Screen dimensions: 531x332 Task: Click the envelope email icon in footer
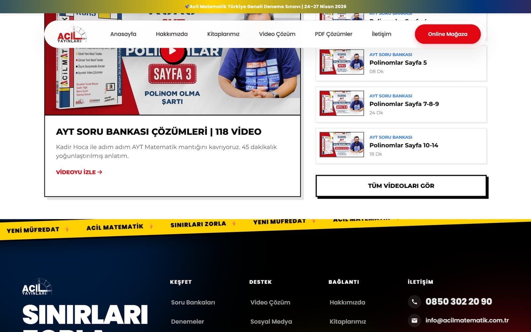(x=414, y=320)
